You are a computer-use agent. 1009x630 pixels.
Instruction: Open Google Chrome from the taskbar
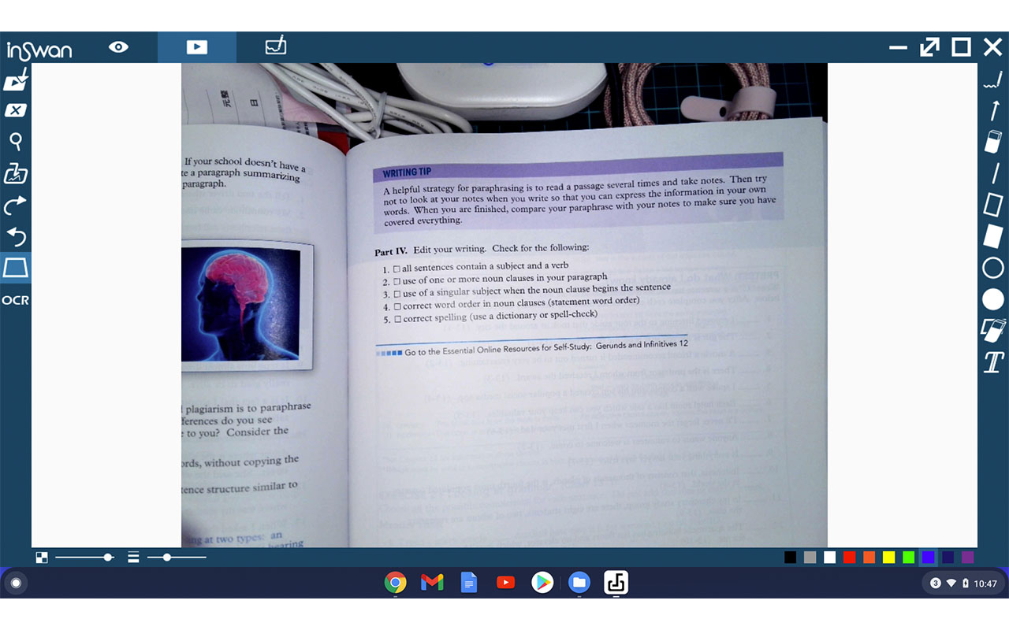pyautogui.click(x=395, y=583)
